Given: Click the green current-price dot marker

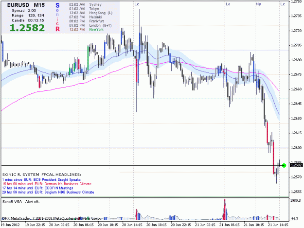Looking at the screenshot, I should (284, 165).
